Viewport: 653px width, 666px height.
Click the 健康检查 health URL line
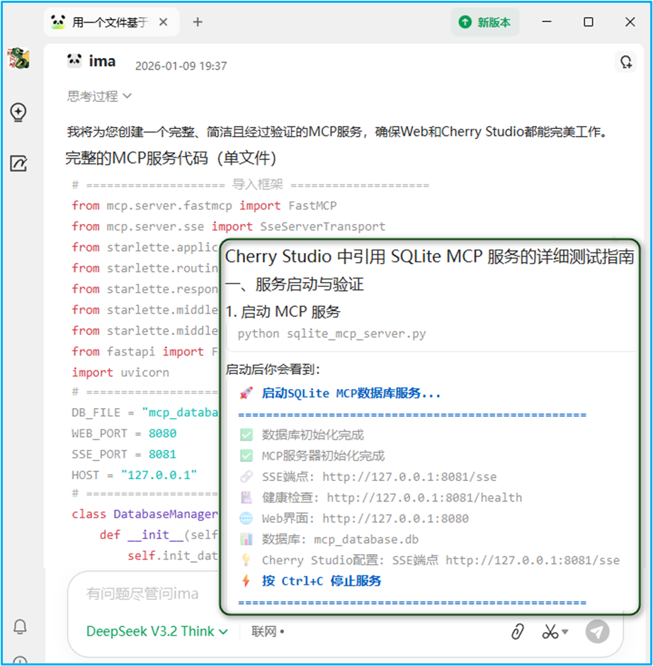[x=392, y=497]
